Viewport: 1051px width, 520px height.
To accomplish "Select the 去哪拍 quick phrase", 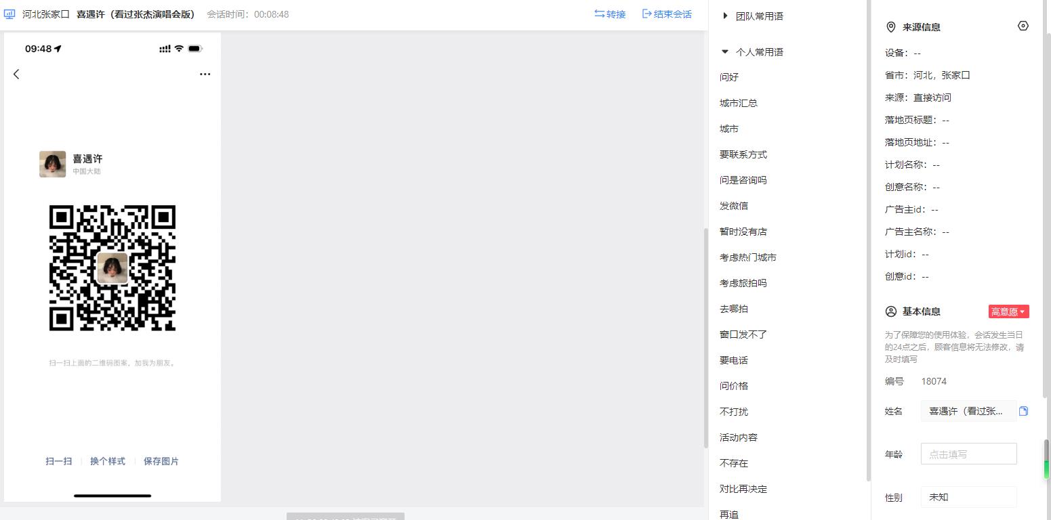I will click(734, 309).
